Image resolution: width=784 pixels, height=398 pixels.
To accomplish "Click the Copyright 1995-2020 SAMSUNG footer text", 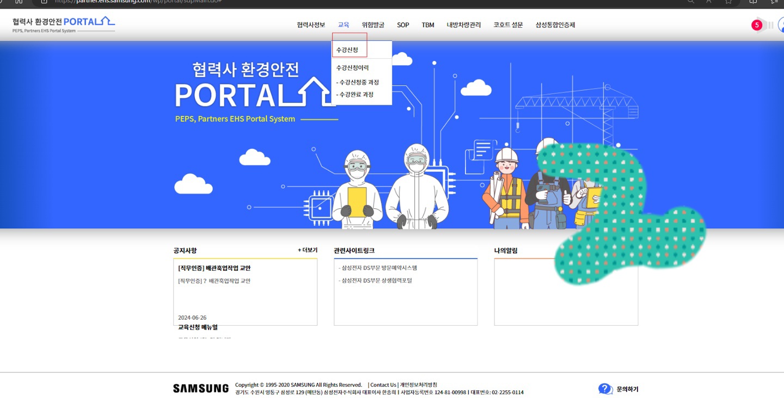I will click(298, 385).
